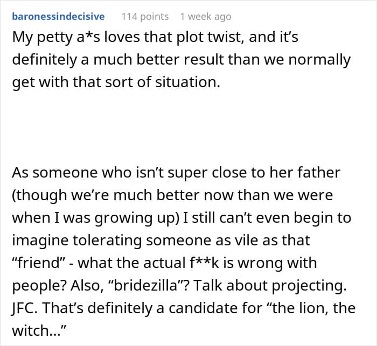
Task: Click the line 'when I was growing up)'
Action: coord(181,218)
